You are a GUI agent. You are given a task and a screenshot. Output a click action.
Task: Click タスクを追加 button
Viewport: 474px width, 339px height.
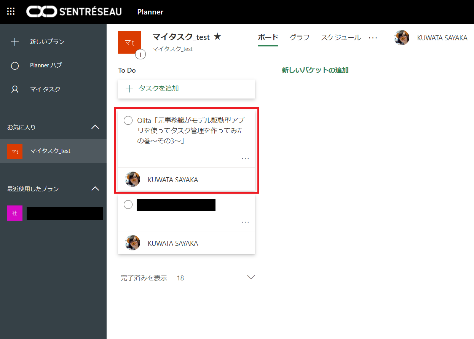coord(187,89)
